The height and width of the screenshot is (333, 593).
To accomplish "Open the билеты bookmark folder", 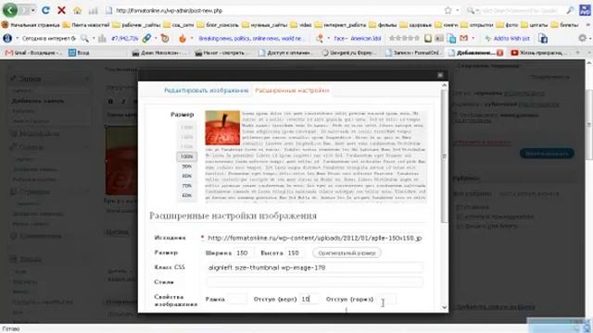I will point(564,25).
